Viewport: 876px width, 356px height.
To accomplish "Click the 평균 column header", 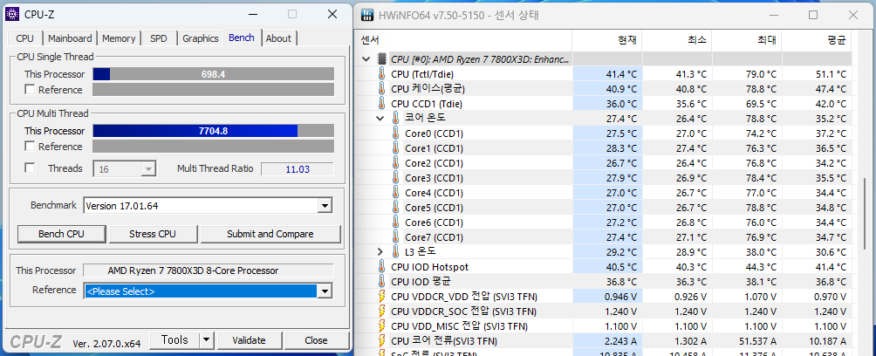I will (x=816, y=40).
